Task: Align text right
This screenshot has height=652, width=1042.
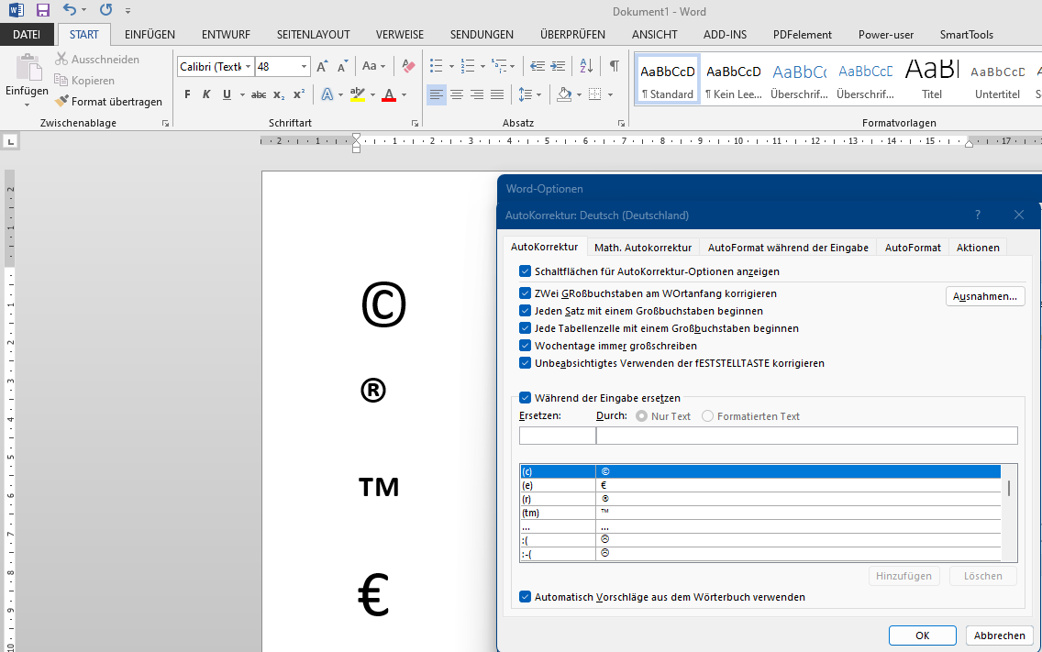Action: (x=476, y=94)
